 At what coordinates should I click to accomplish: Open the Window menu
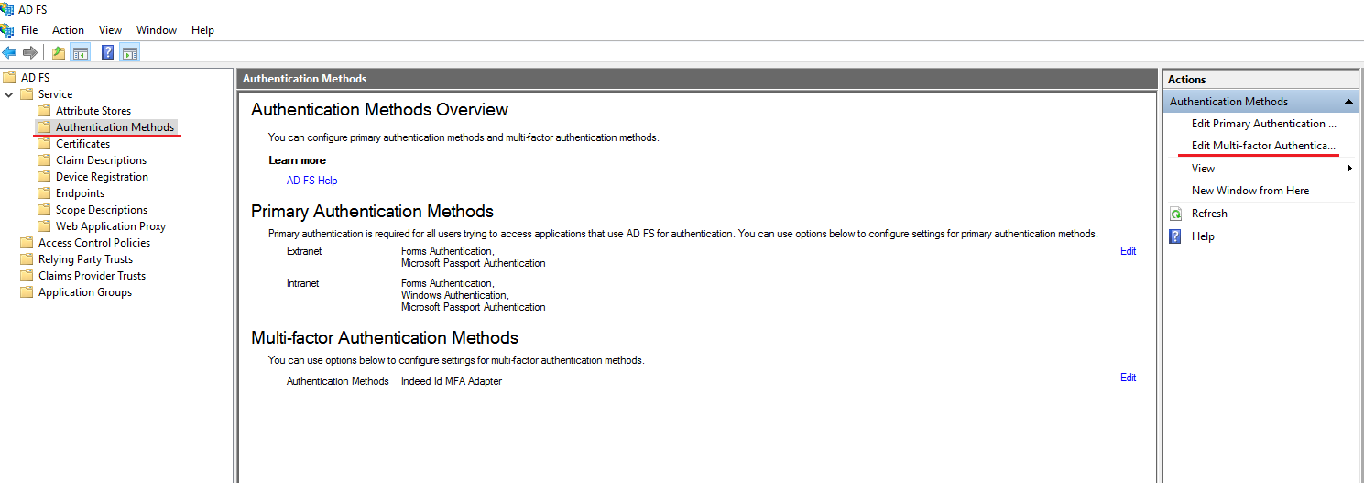(x=157, y=30)
